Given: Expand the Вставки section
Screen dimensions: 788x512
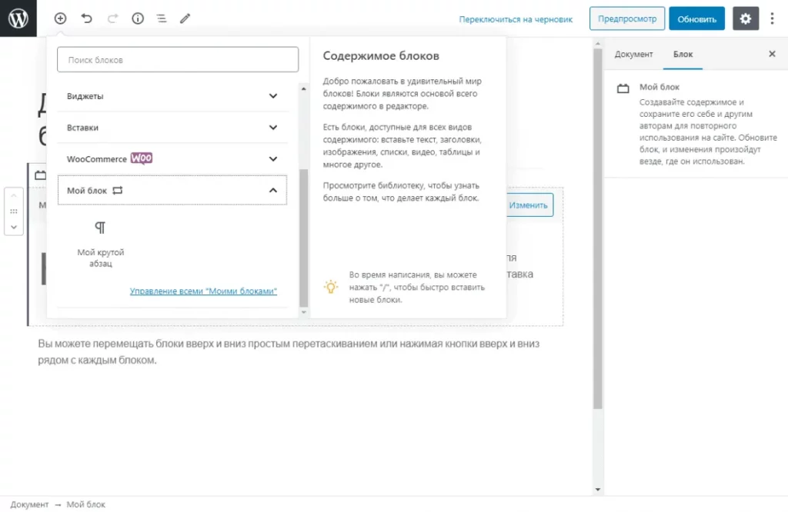Looking at the screenshot, I should (172, 128).
